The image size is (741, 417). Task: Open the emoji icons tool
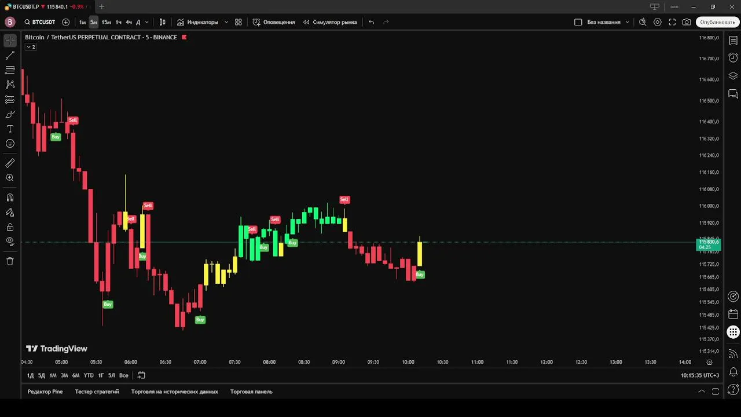[10, 144]
